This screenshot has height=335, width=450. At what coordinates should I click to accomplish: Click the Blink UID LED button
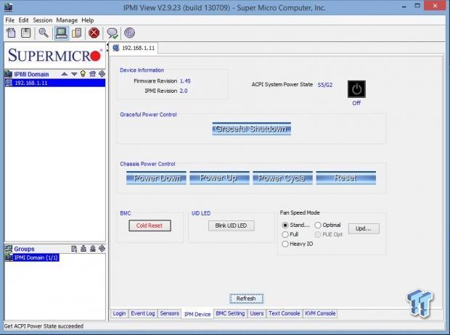(232, 226)
